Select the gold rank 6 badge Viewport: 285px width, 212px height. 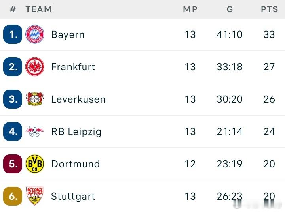coord(13,196)
